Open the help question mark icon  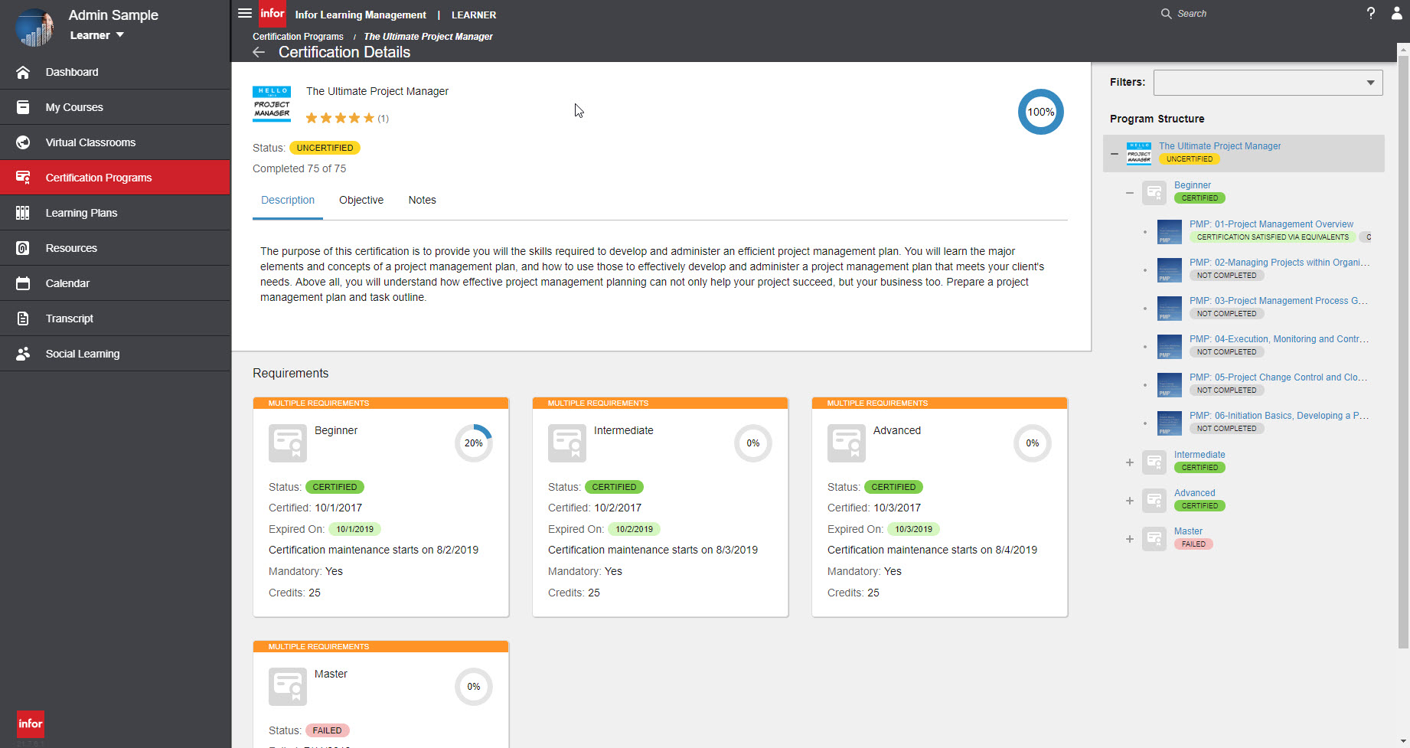pos(1371,13)
